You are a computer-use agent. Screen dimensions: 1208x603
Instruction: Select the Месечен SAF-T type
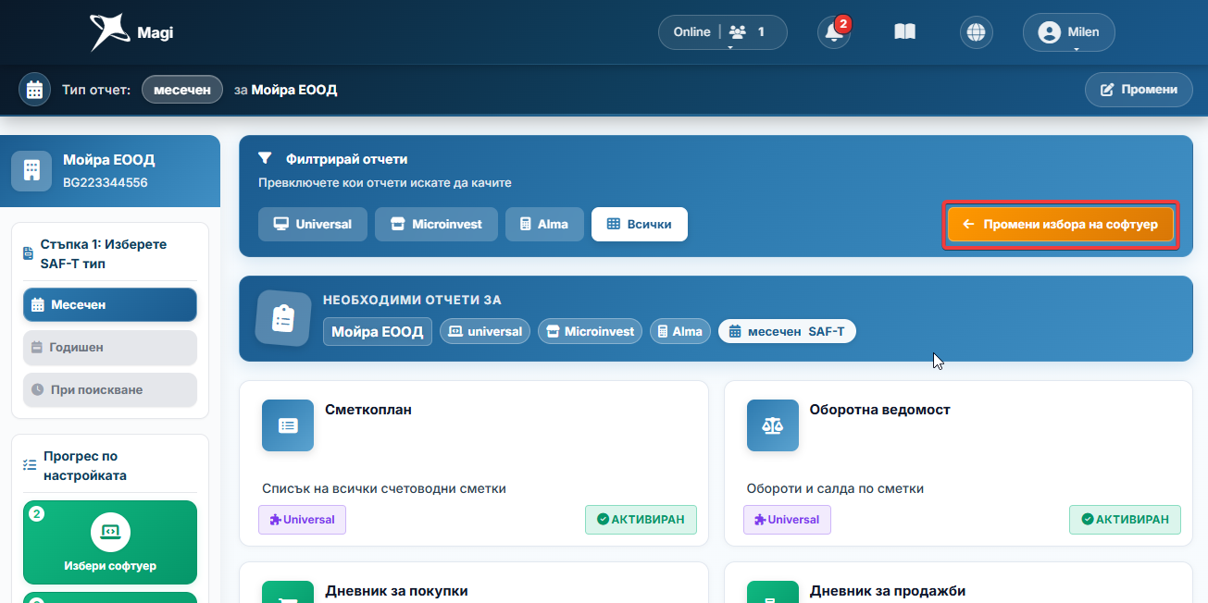click(110, 304)
